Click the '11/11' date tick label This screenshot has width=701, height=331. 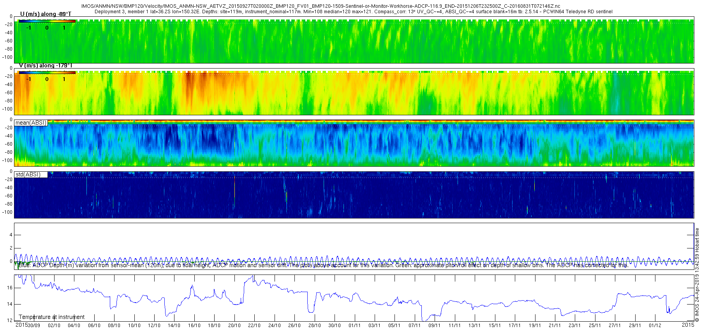(455, 326)
